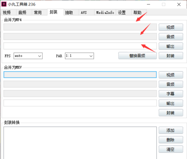Switch to the 音频 tab
Screen dimensions: 187x159
pos(24,12)
